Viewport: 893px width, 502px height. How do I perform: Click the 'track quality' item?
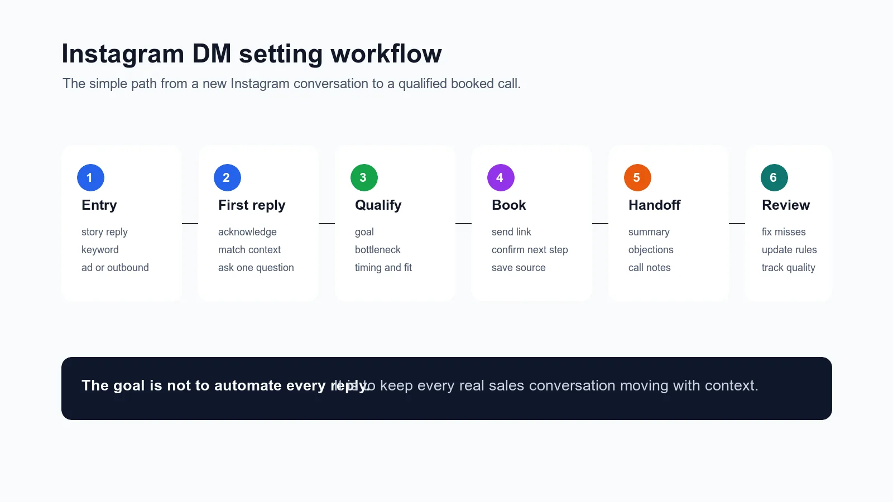[789, 268]
